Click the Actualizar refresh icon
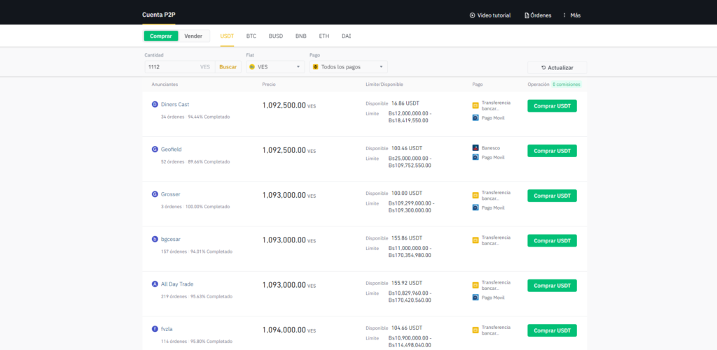 (543, 68)
